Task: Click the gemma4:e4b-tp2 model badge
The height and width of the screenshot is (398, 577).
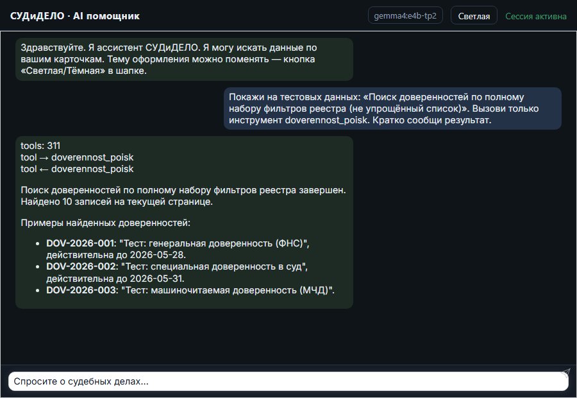Action: click(x=405, y=15)
